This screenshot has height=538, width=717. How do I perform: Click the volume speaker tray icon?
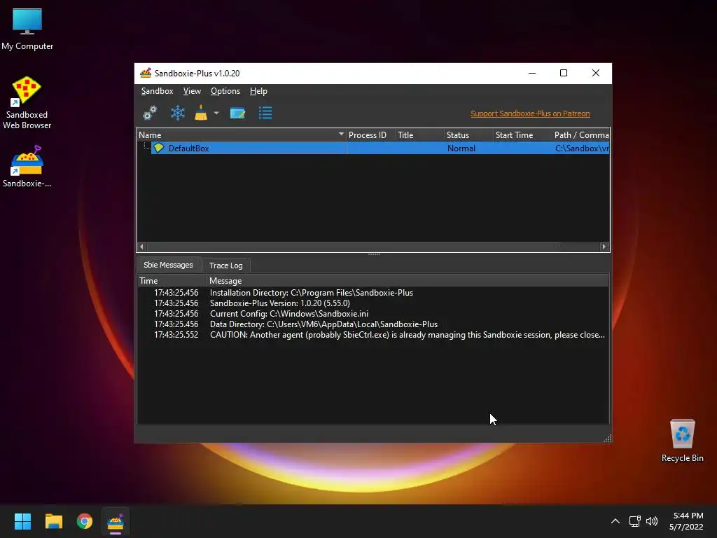(x=652, y=521)
